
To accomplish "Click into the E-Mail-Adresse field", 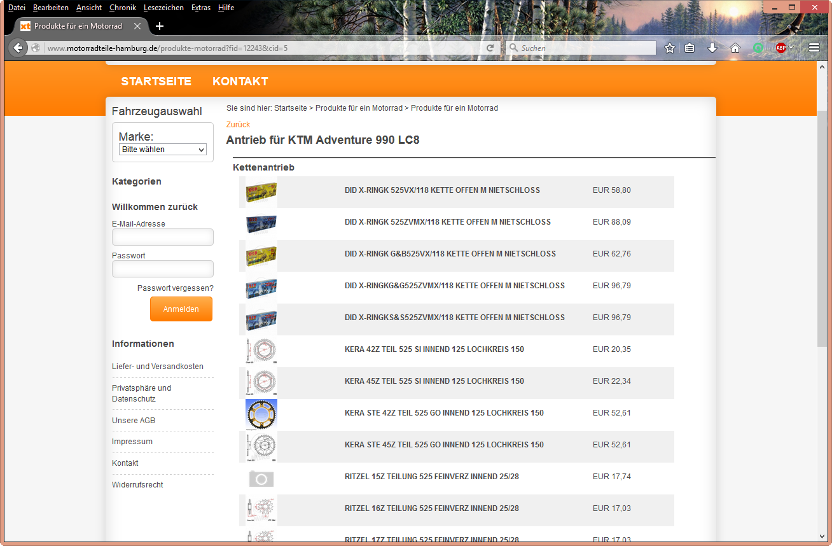I will (x=163, y=237).
